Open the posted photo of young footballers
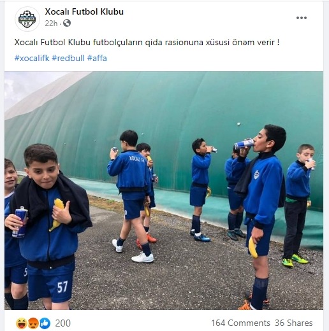Image resolution: width=329 pixels, height=331 pixels. (x=164, y=190)
